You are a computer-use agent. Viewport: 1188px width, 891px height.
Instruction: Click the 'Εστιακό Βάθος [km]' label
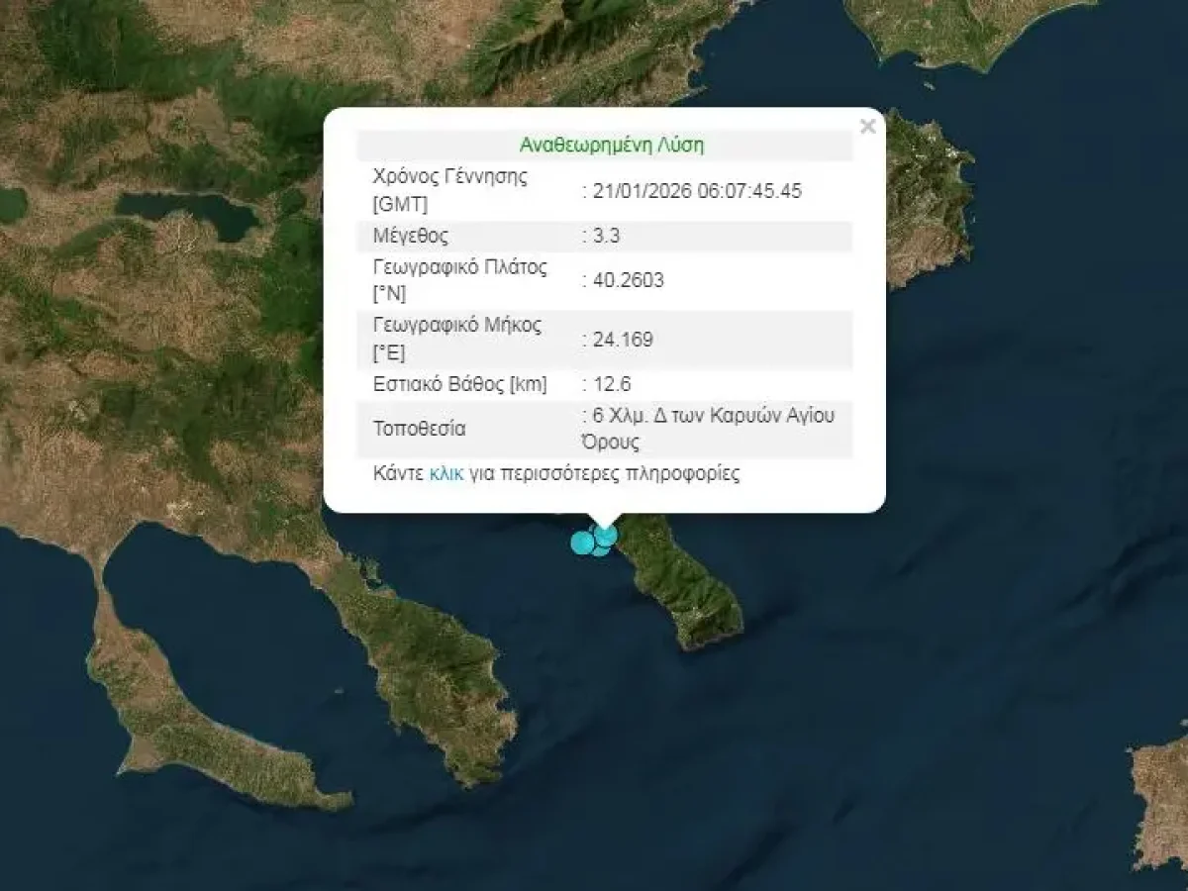459,384
